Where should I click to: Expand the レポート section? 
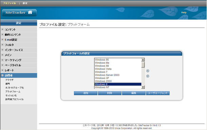[2, 70]
